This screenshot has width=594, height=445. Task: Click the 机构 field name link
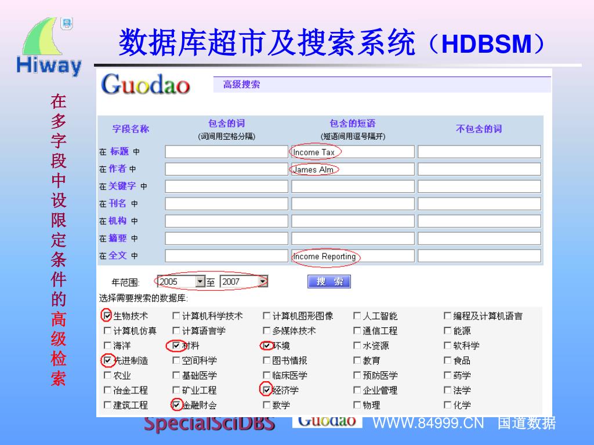(117, 221)
